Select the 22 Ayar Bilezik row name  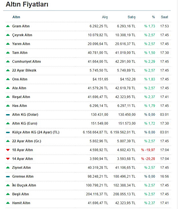(24, 70)
